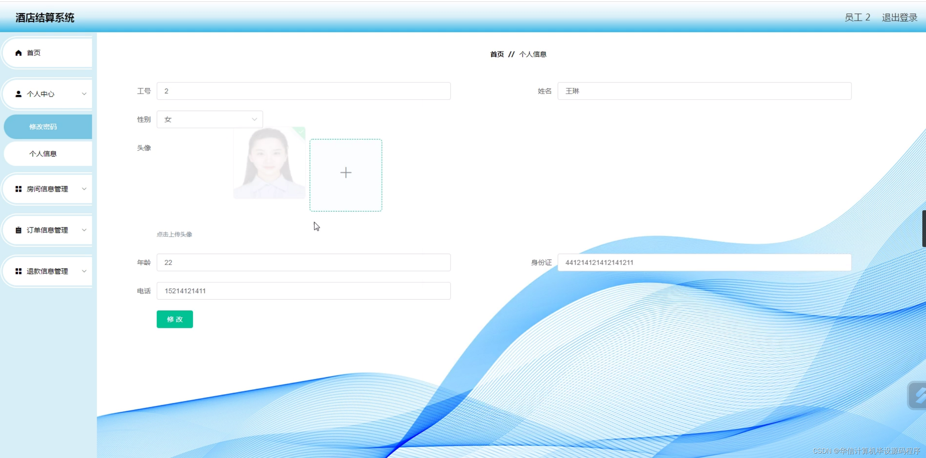This screenshot has width=926, height=458.
Task: Open the 性别 gender dropdown
Action: coord(210,119)
